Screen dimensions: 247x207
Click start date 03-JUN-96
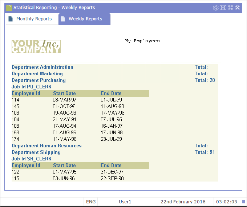[x=64, y=179]
